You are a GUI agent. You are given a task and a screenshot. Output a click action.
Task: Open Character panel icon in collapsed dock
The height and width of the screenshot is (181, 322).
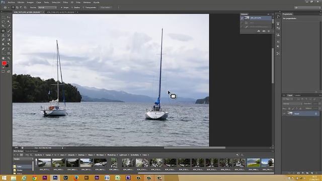click(x=278, y=42)
